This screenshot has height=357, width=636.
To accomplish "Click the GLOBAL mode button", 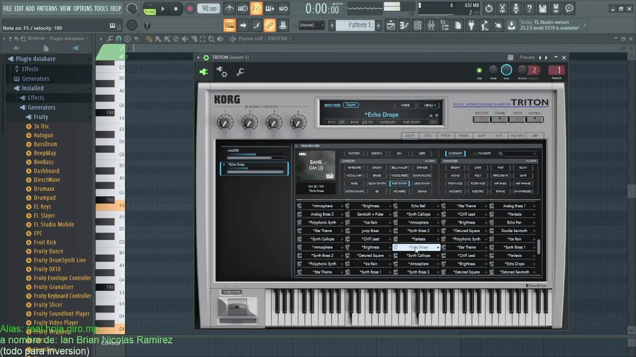I will [x=535, y=119].
